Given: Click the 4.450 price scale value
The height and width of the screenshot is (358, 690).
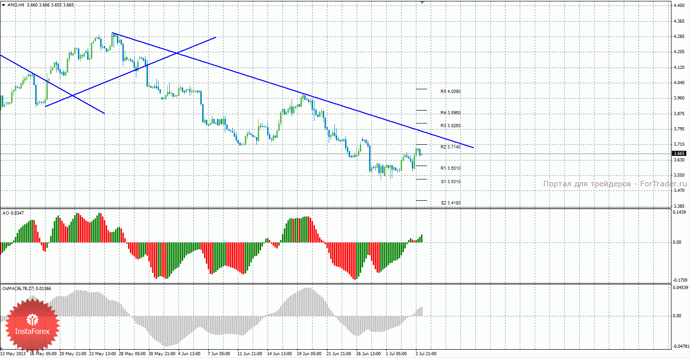Looking at the screenshot, I should (x=678, y=6).
